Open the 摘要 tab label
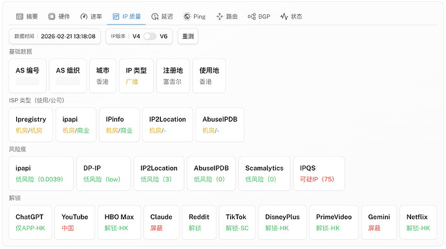 pyautogui.click(x=32, y=17)
